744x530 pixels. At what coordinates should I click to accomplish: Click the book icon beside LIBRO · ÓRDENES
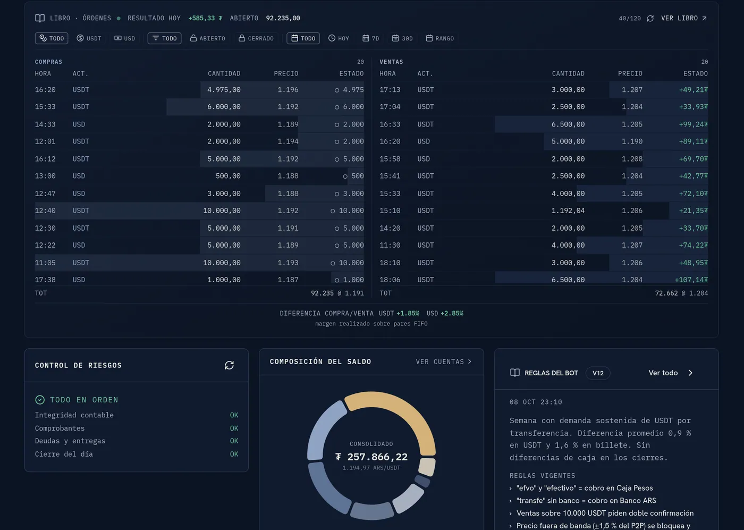point(40,18)
